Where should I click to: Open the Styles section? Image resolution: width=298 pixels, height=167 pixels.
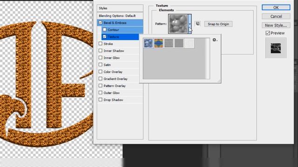120,8
